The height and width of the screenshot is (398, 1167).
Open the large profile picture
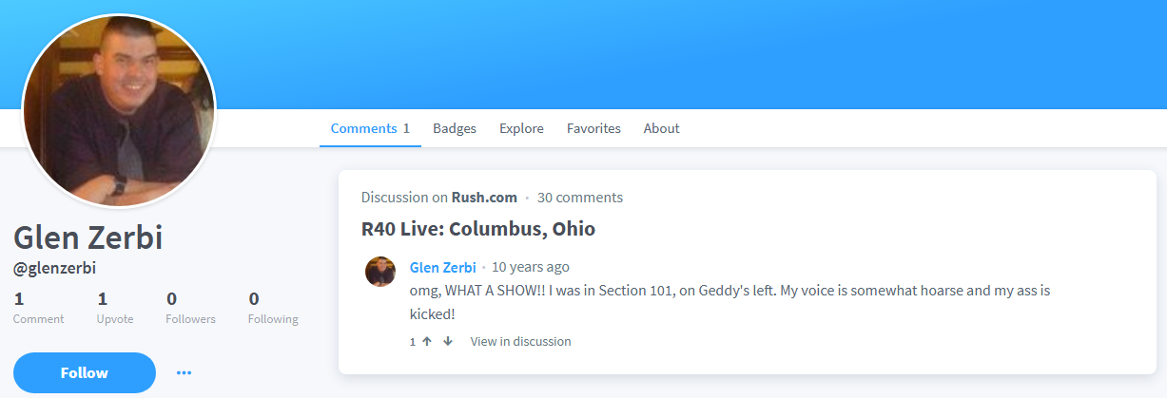click(x=119, y=110)
